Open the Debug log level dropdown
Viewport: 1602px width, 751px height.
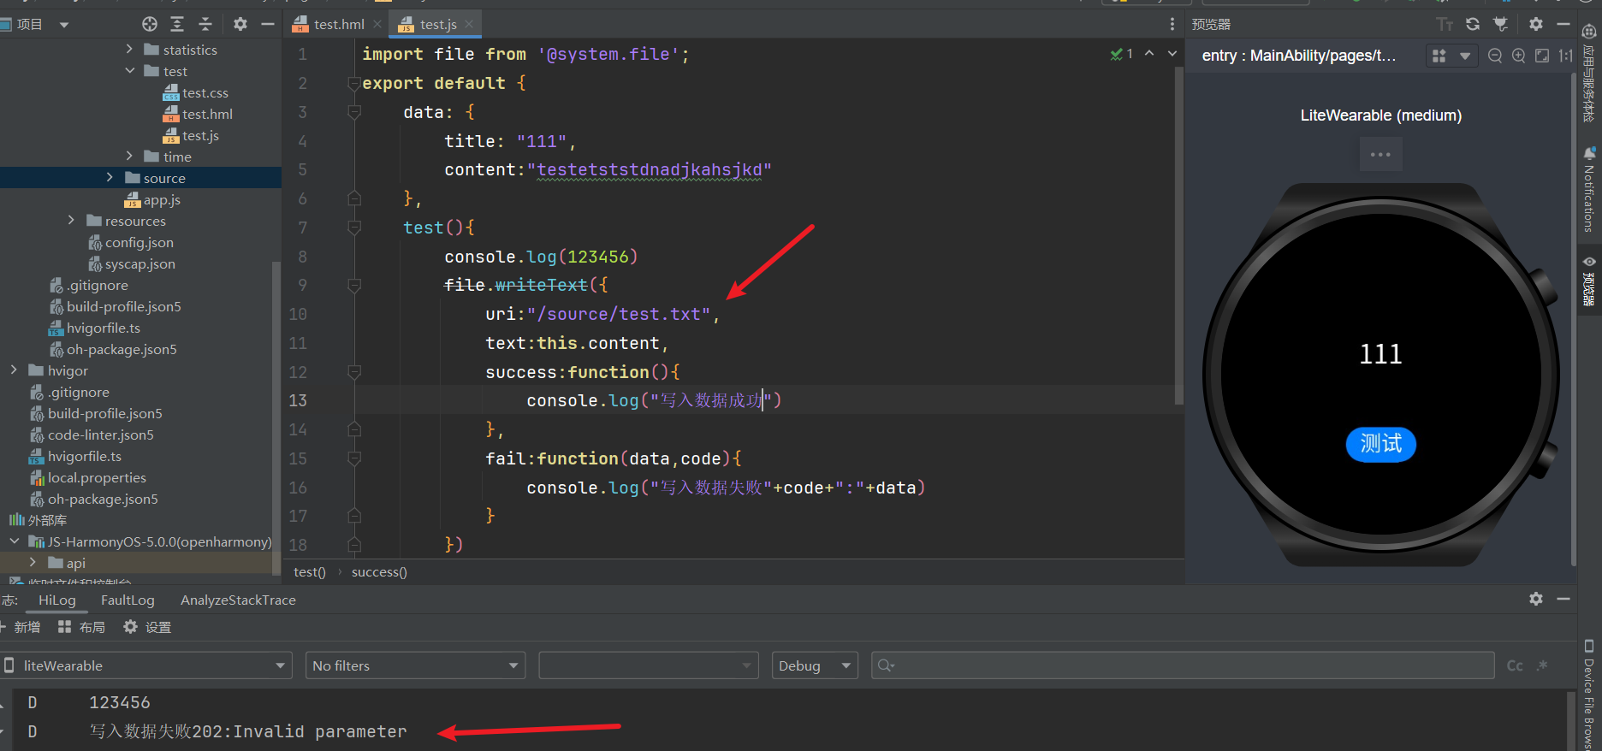[816, 665]
